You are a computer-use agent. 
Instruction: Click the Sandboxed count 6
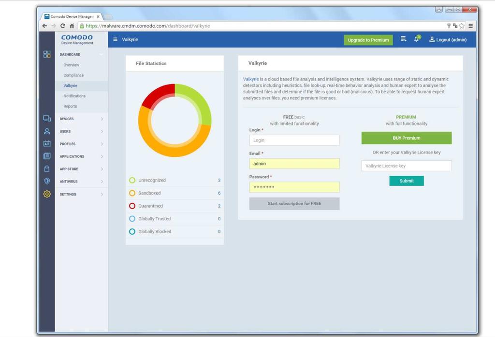coord(219,193)
